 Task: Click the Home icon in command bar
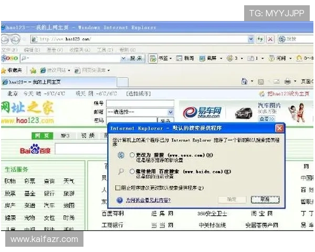[x=244, y=81]
